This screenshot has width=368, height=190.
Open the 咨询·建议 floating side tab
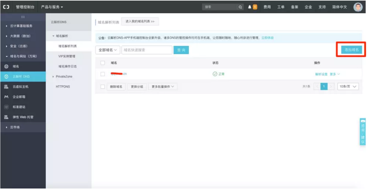(363, 132)
